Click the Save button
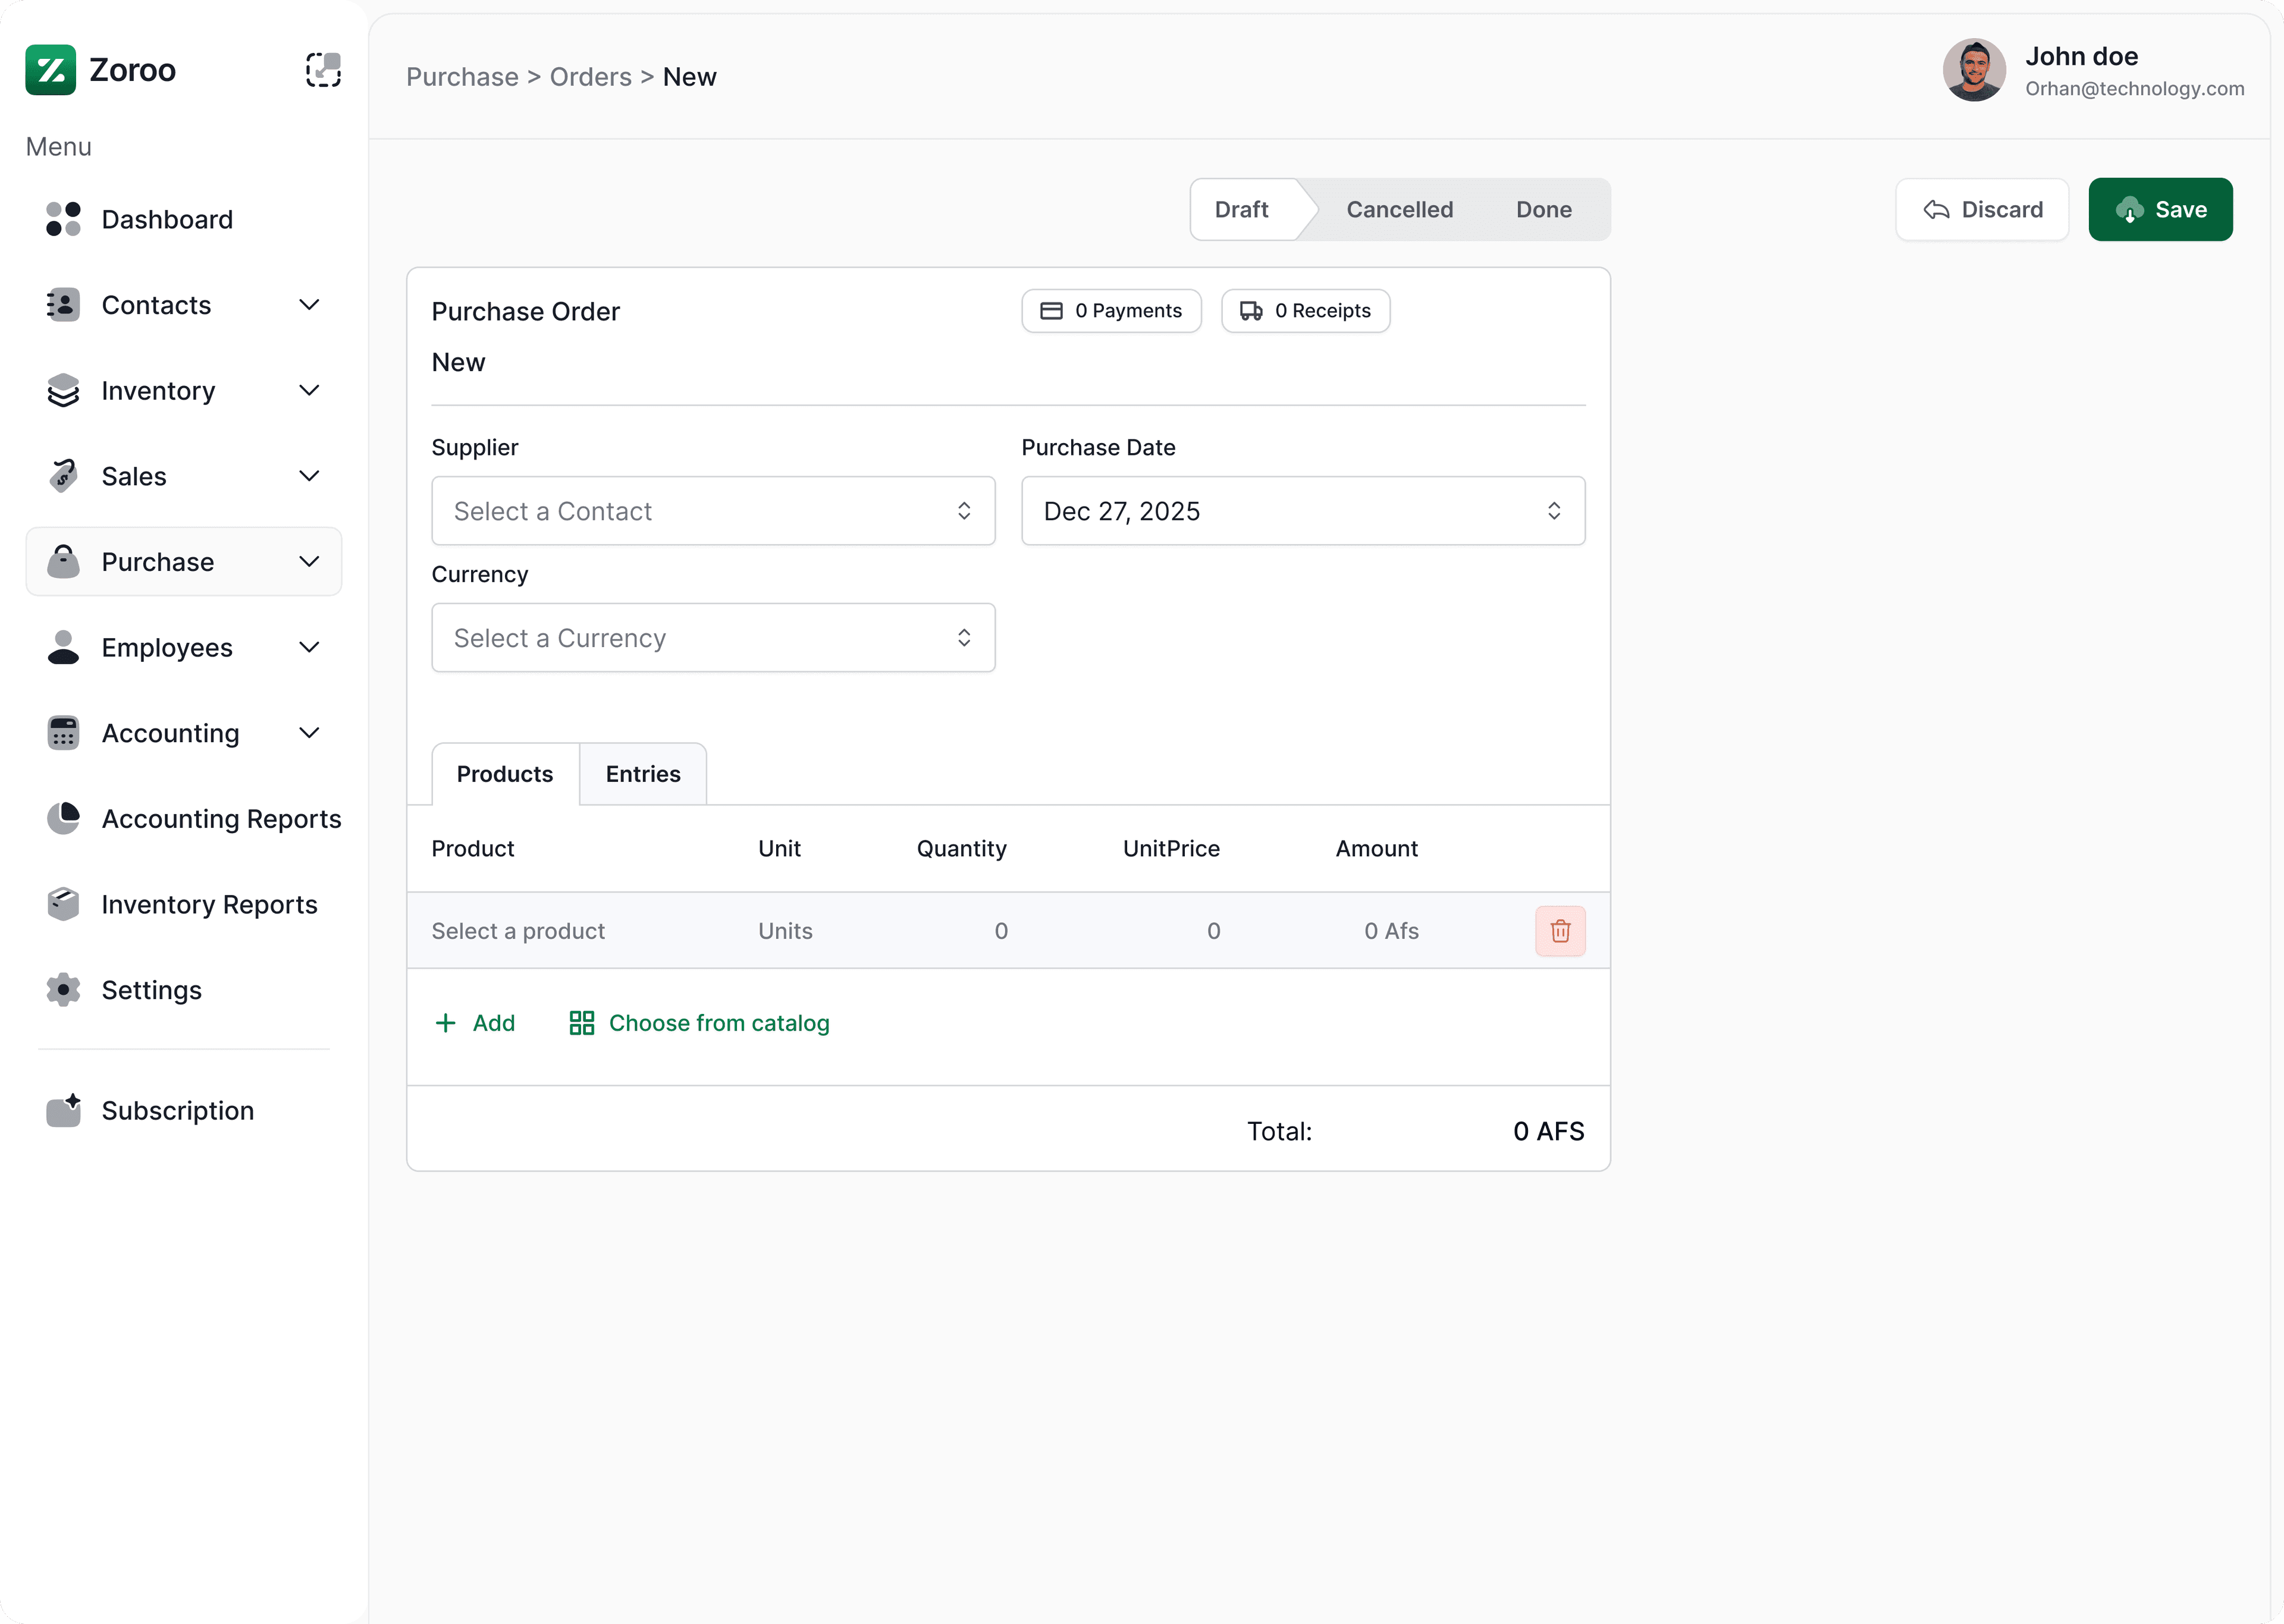 (2159, 209)
